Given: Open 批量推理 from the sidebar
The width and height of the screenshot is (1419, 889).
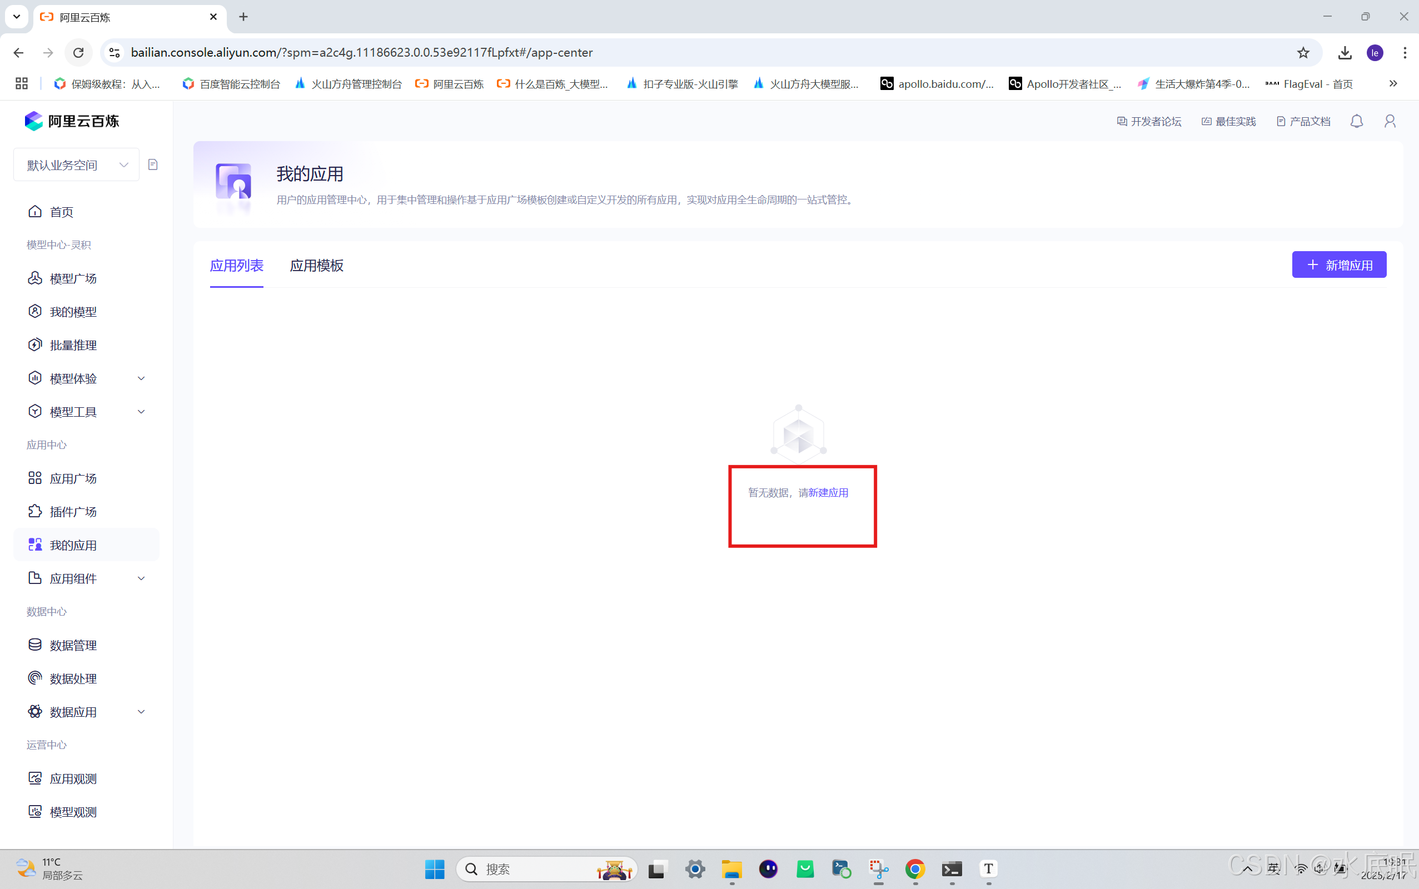Looking at the screenshot, I should tap(73, 345).
